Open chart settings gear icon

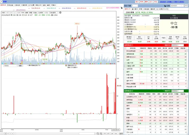[60, 12]
